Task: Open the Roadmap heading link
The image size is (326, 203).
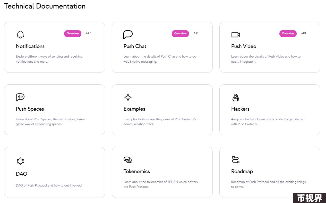Action: tap(242, 171)
